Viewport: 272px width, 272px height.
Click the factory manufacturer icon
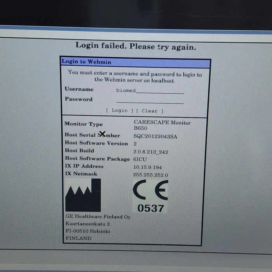[x=83, y=195]
